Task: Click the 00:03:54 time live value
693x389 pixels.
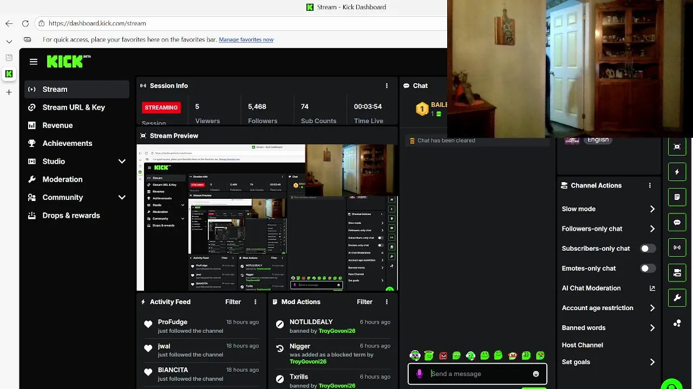Action: click(368, 107)
